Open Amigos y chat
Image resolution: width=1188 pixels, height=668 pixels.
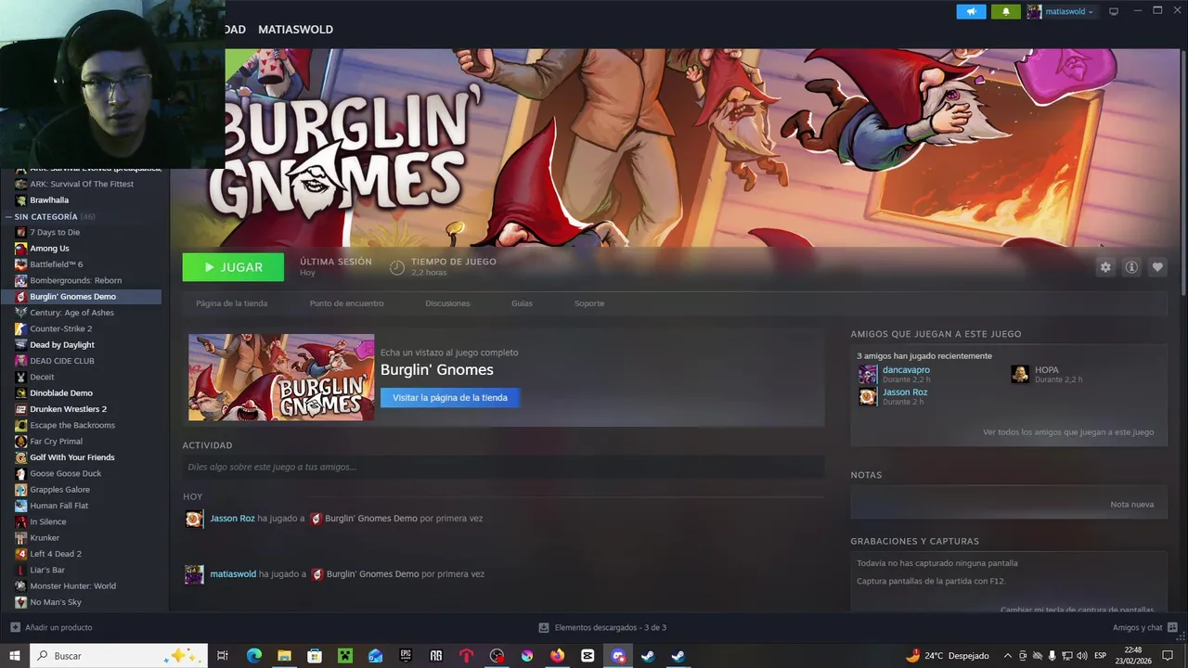tap(1137, 628)
